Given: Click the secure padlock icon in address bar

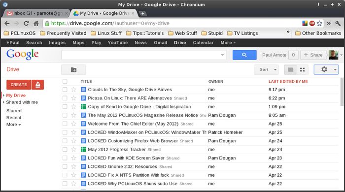Looking at the screenshot, I should coord(47,23).
